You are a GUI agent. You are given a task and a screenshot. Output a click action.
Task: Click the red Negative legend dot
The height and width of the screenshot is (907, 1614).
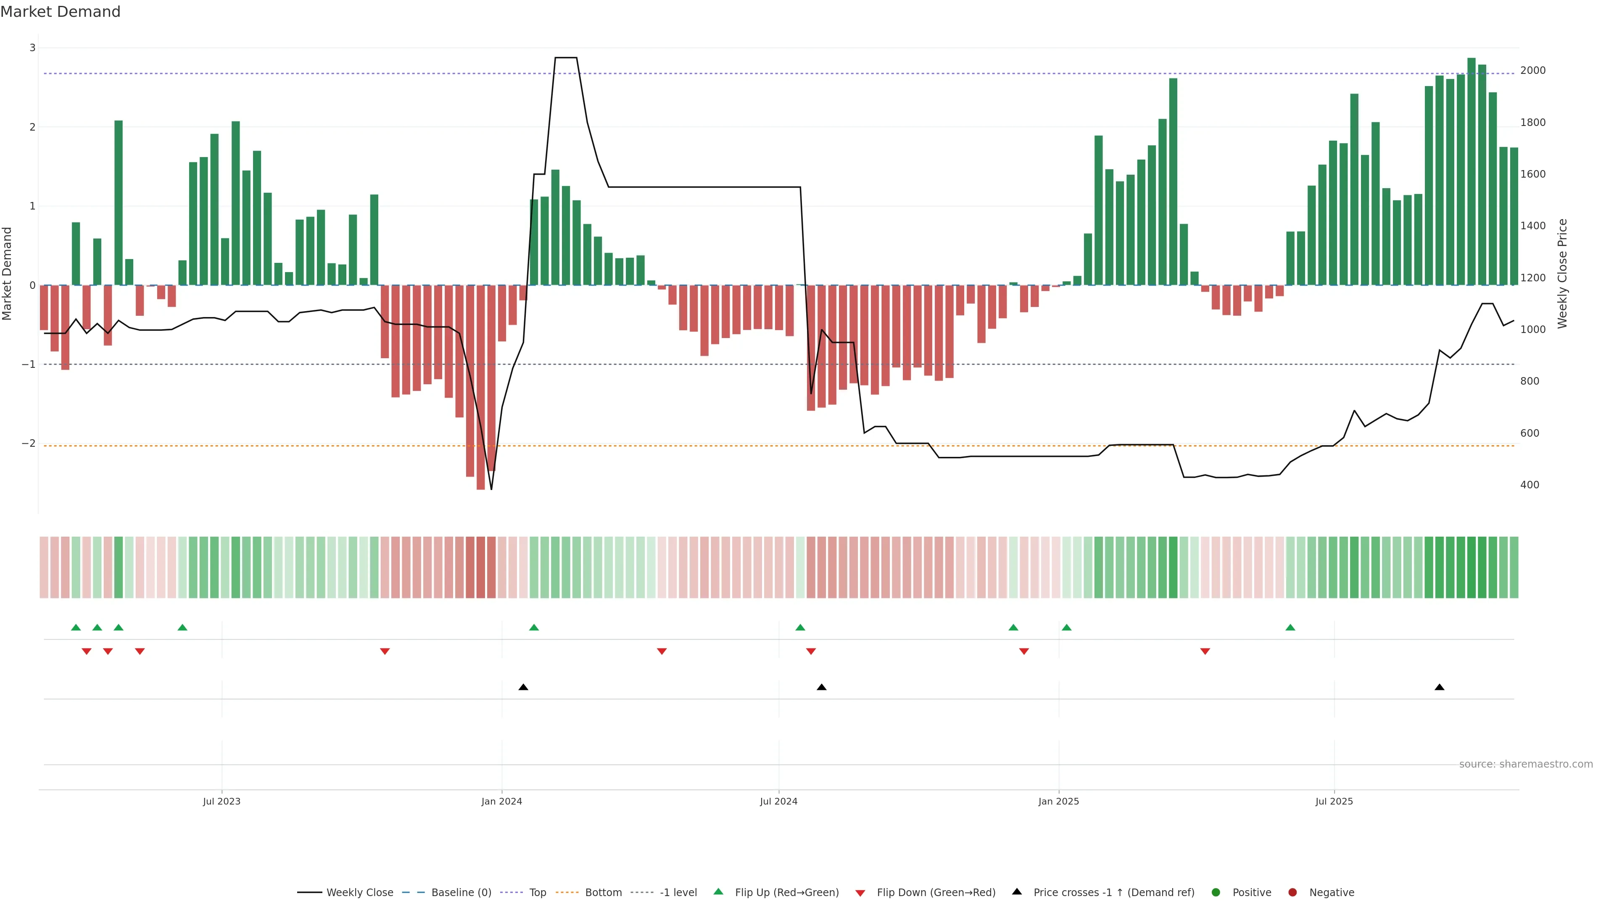(1292, 892)
